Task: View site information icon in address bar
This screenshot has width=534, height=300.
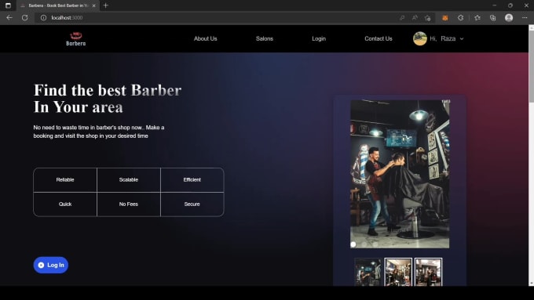Action: click(44, 18)
